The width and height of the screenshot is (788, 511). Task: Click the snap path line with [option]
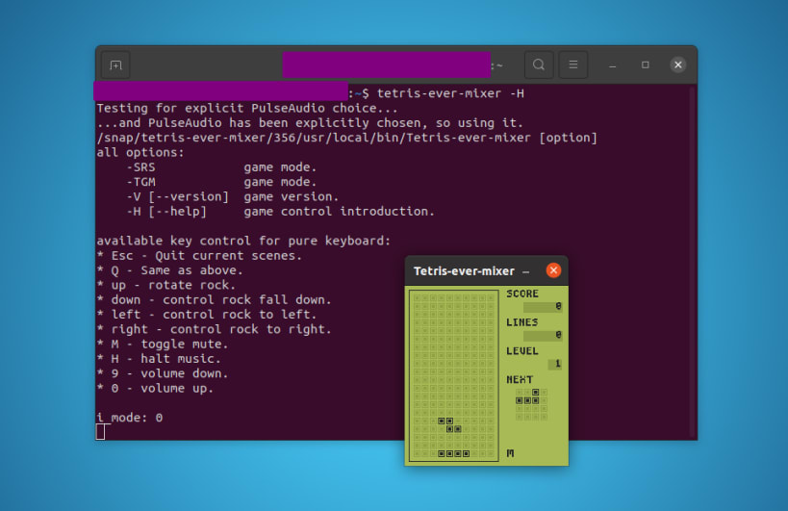[346, 139]
